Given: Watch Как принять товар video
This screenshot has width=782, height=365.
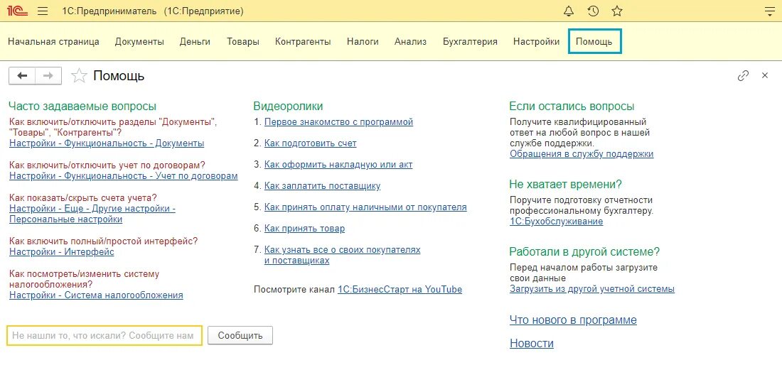Looking at the screenshot, I should [x=304, y=229].
